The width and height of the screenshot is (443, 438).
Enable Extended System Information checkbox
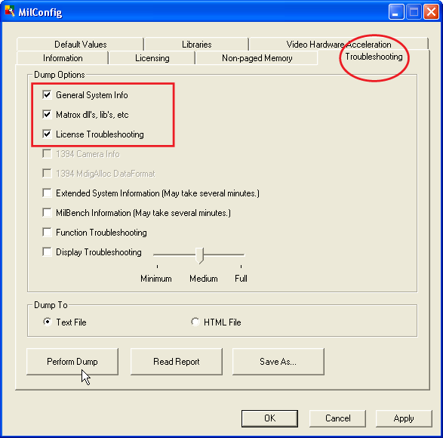[x=47, y=193]
